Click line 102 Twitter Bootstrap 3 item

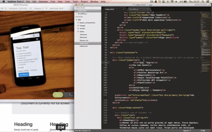point(150,72)
